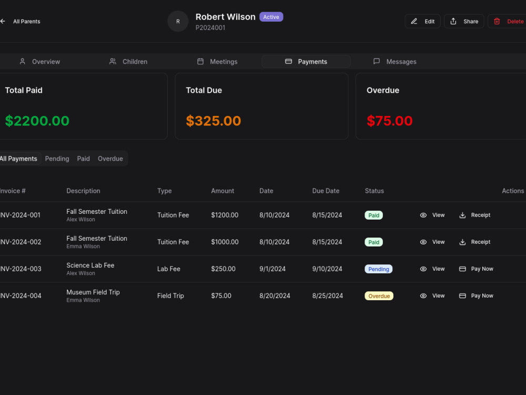Click the pencil icon in Edit button
526x395 pixels.
click(414, 21)
